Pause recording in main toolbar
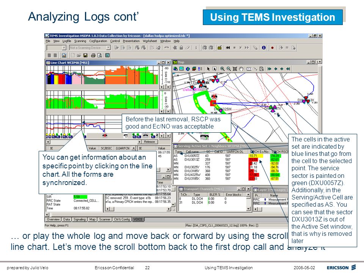Image resolution: width=364 pixels, height=273 pixels. coord(287,48)
